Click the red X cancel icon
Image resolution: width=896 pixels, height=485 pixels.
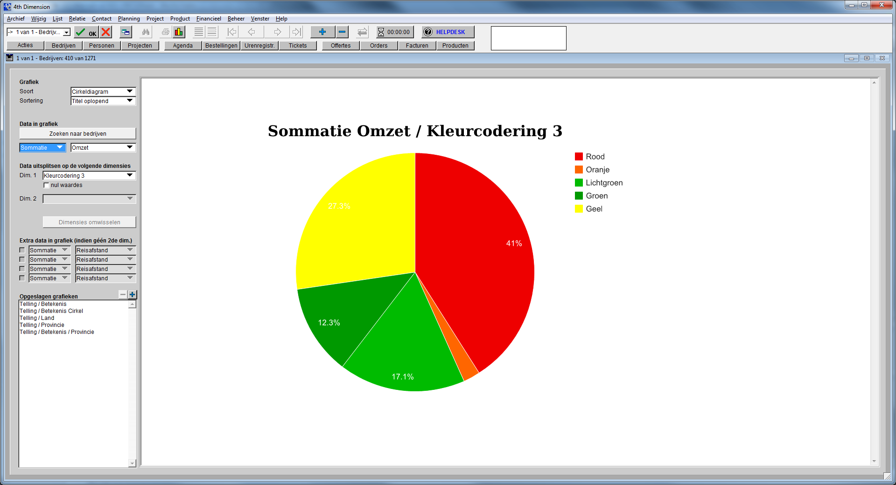tap(106, 32)
